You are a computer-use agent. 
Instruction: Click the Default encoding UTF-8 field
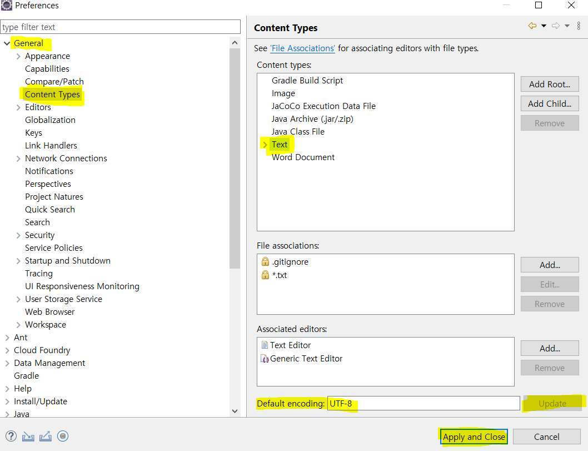click(423, 403)
